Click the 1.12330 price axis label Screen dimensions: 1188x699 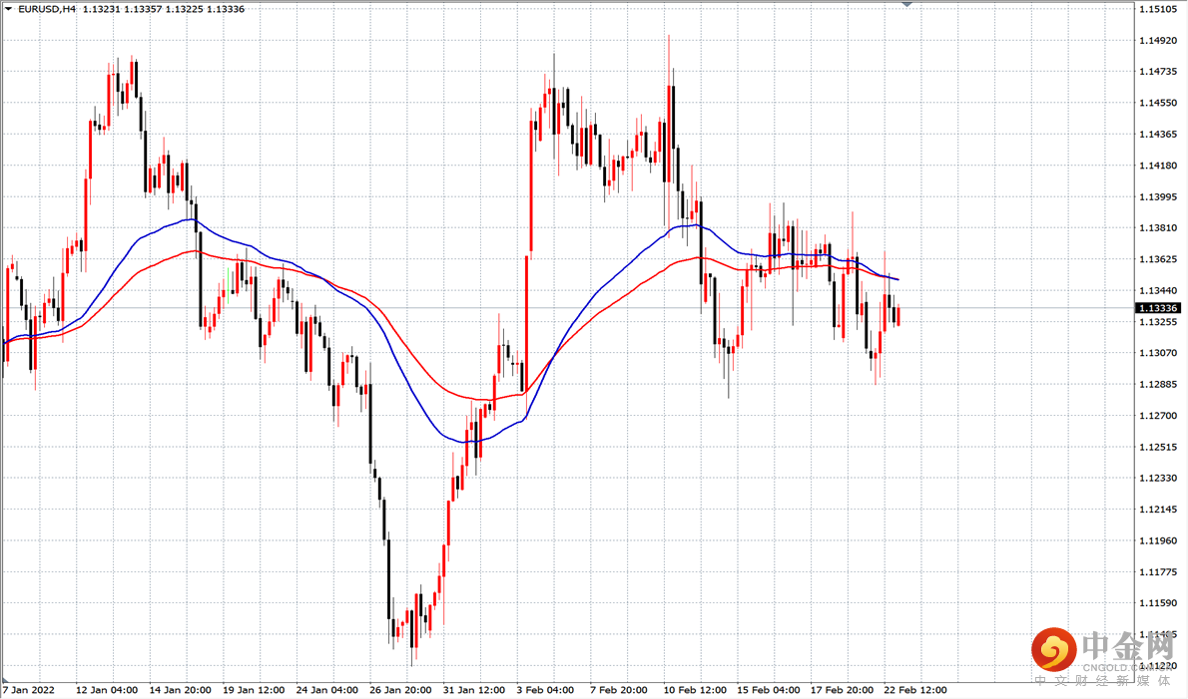click(1158, 478)
